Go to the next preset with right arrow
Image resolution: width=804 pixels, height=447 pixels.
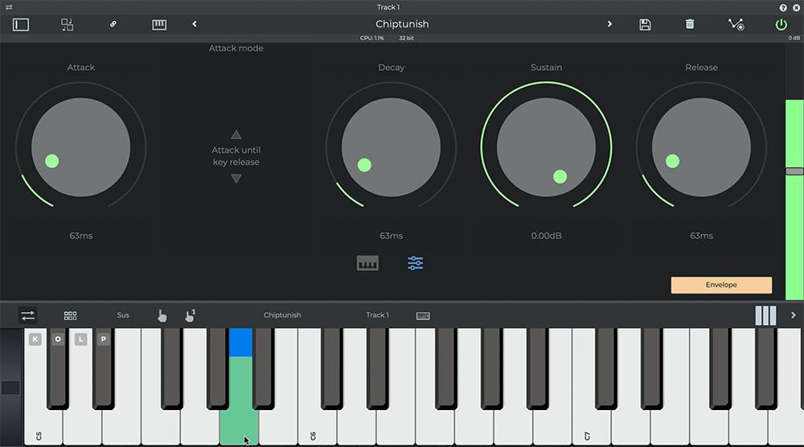click(609, 24)
